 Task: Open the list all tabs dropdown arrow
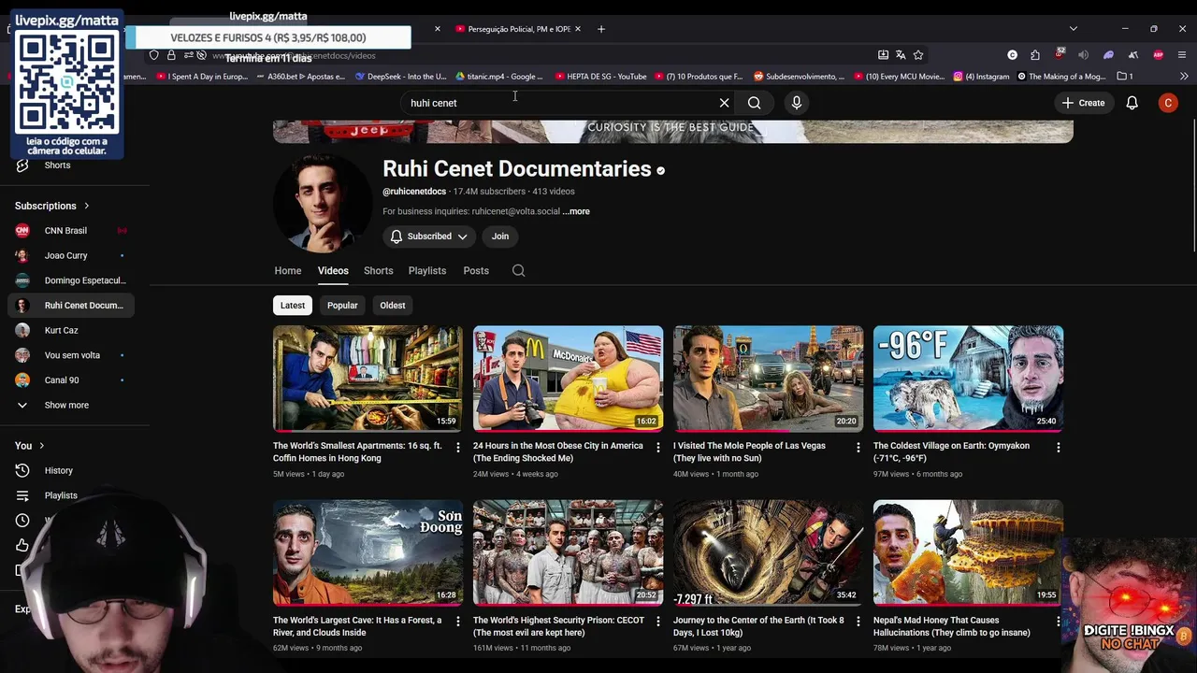click(x=1074, y=29)
